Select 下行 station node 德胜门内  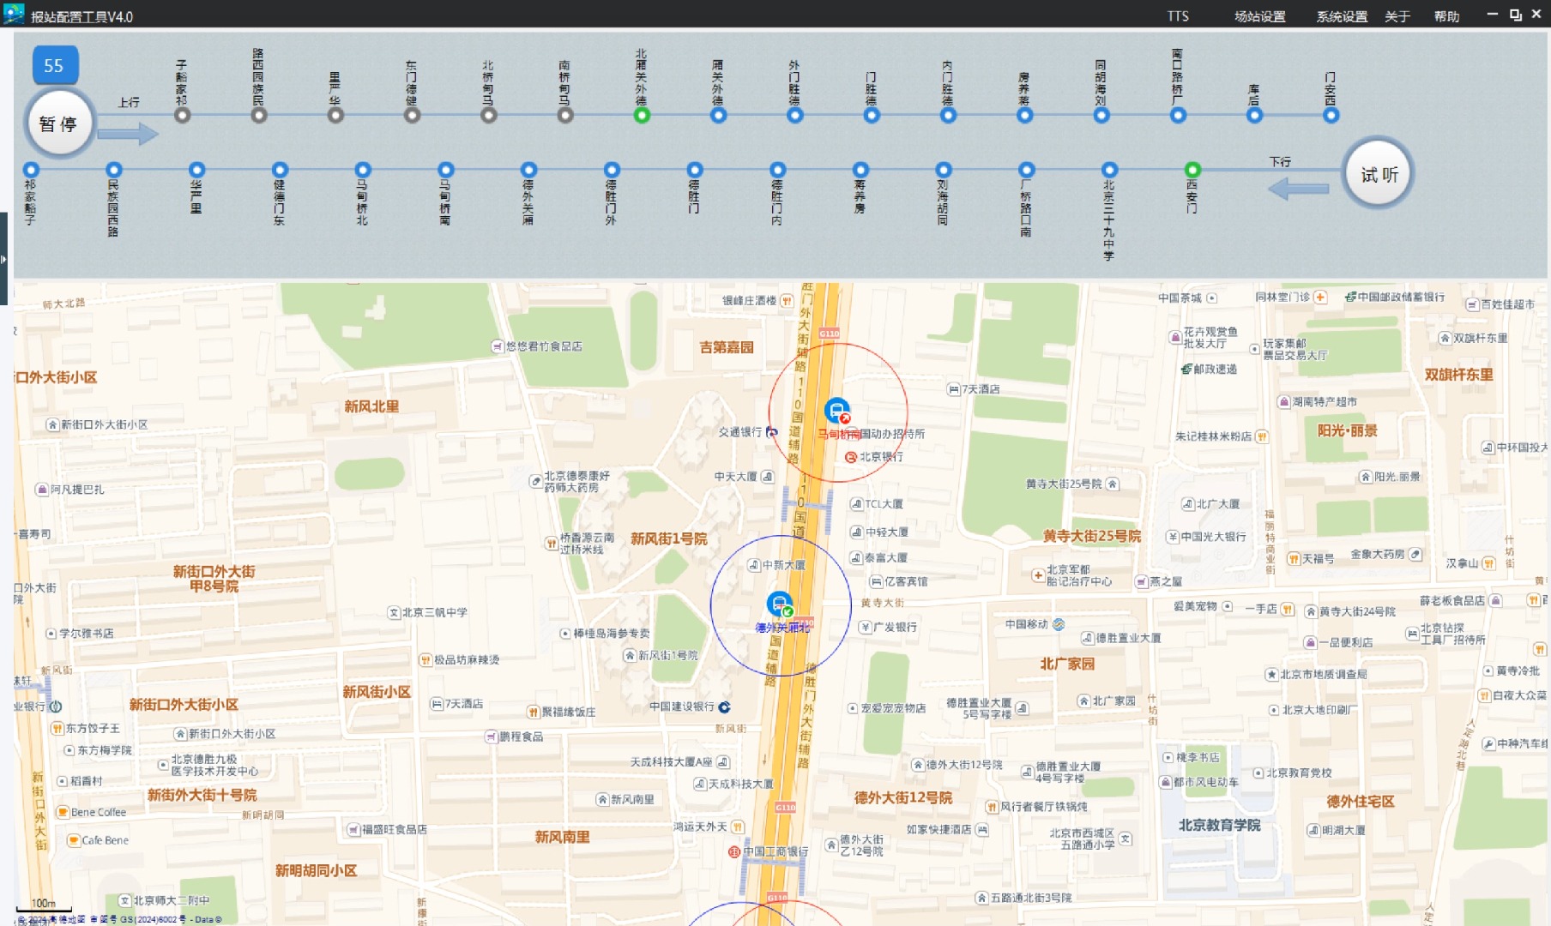(777, 170)
